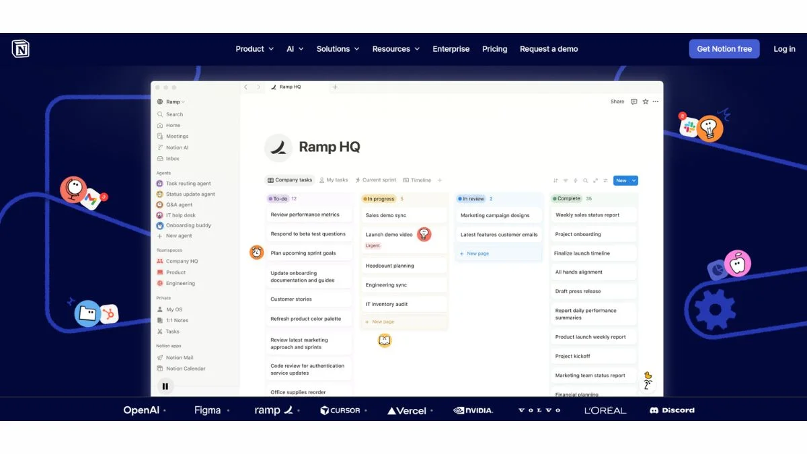Click the To-do status column header
This screenshot has height=454, width=807.
[x=278, y=198]
